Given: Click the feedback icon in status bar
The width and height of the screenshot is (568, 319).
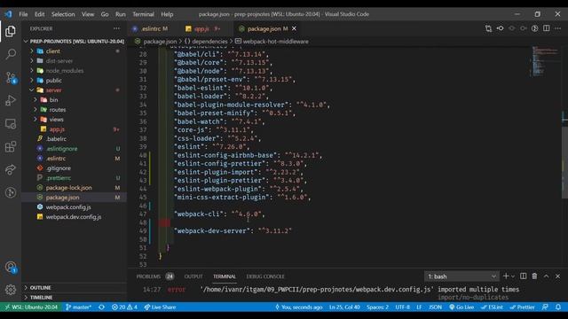Looking at the screenshot, I should click(x=545, y=307).
